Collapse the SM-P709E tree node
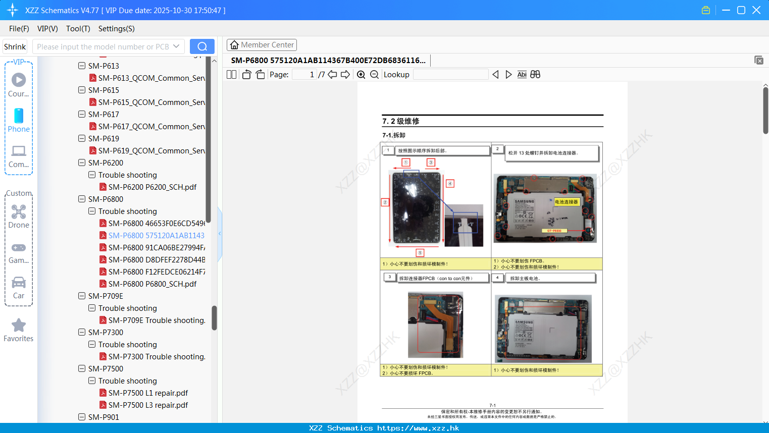769x433 pixels. 82,296
